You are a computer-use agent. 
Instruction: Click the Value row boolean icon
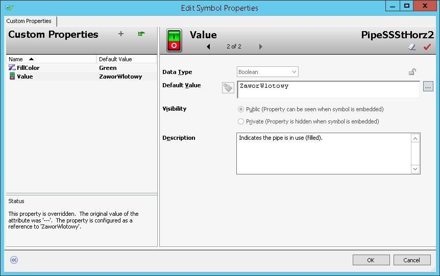[x=12, y=77]
